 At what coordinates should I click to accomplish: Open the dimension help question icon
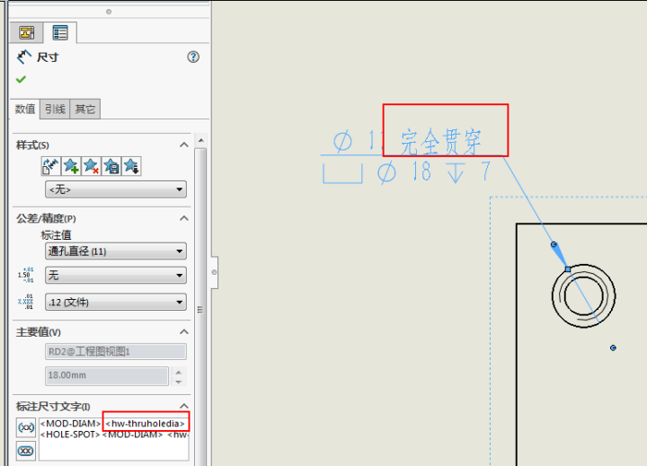click(192, 57)
